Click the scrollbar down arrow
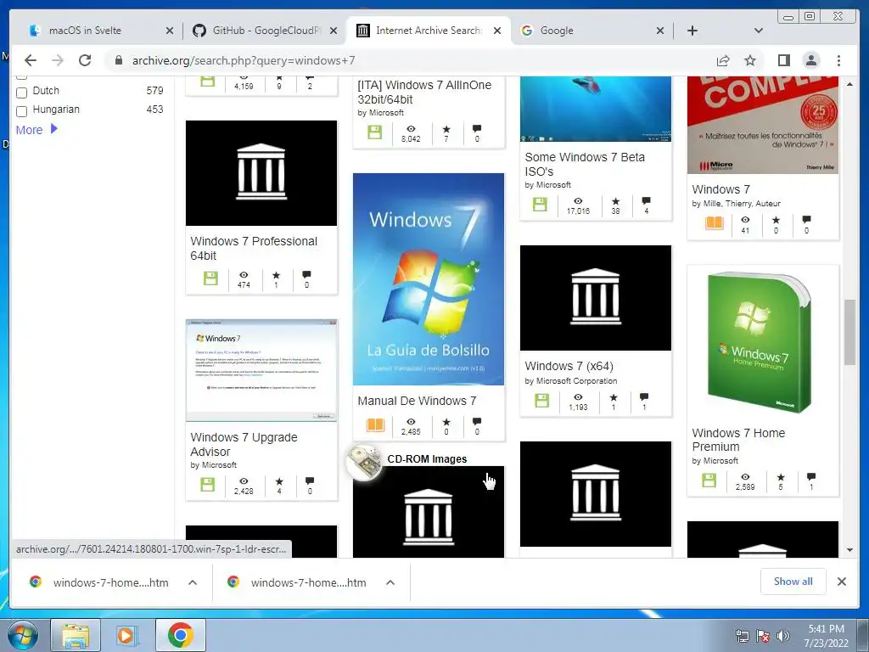 coord(849,550)
